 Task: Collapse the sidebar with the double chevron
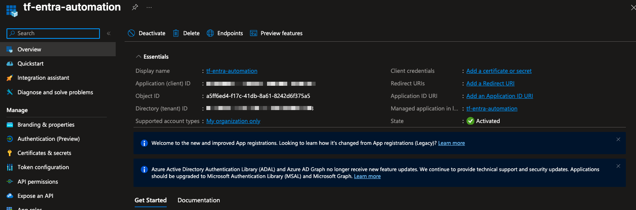point(108,33)
